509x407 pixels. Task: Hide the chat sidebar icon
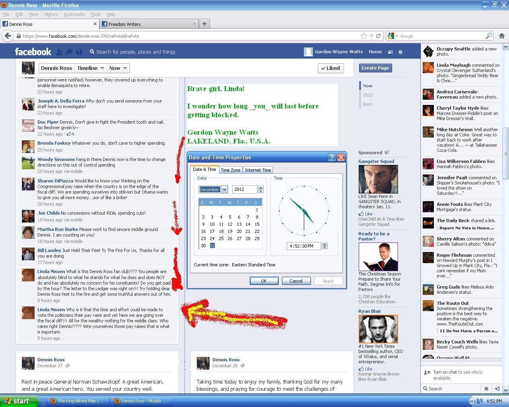pos(497,389)
